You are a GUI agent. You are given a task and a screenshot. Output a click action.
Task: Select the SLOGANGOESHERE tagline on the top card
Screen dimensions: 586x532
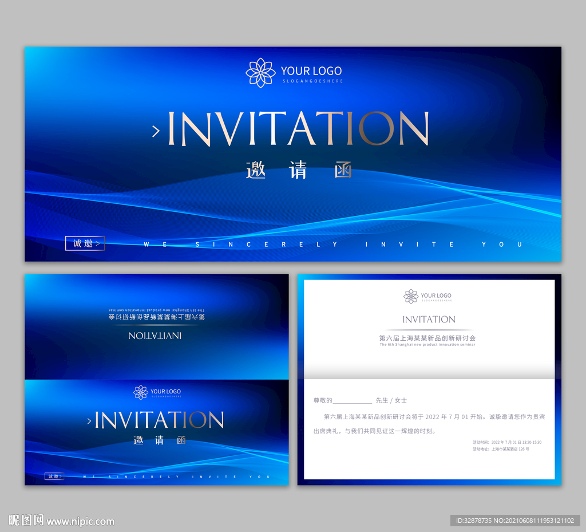(x=312, y=81)
